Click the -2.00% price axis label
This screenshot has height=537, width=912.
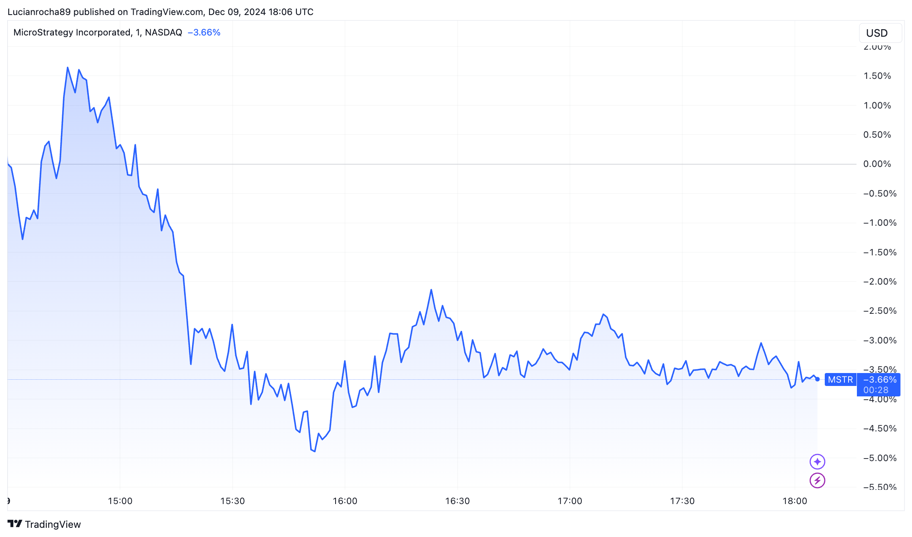point(880,281)
